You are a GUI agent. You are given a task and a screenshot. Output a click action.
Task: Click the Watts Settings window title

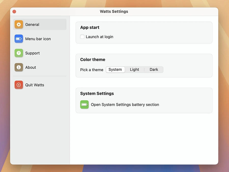point(114,11)
